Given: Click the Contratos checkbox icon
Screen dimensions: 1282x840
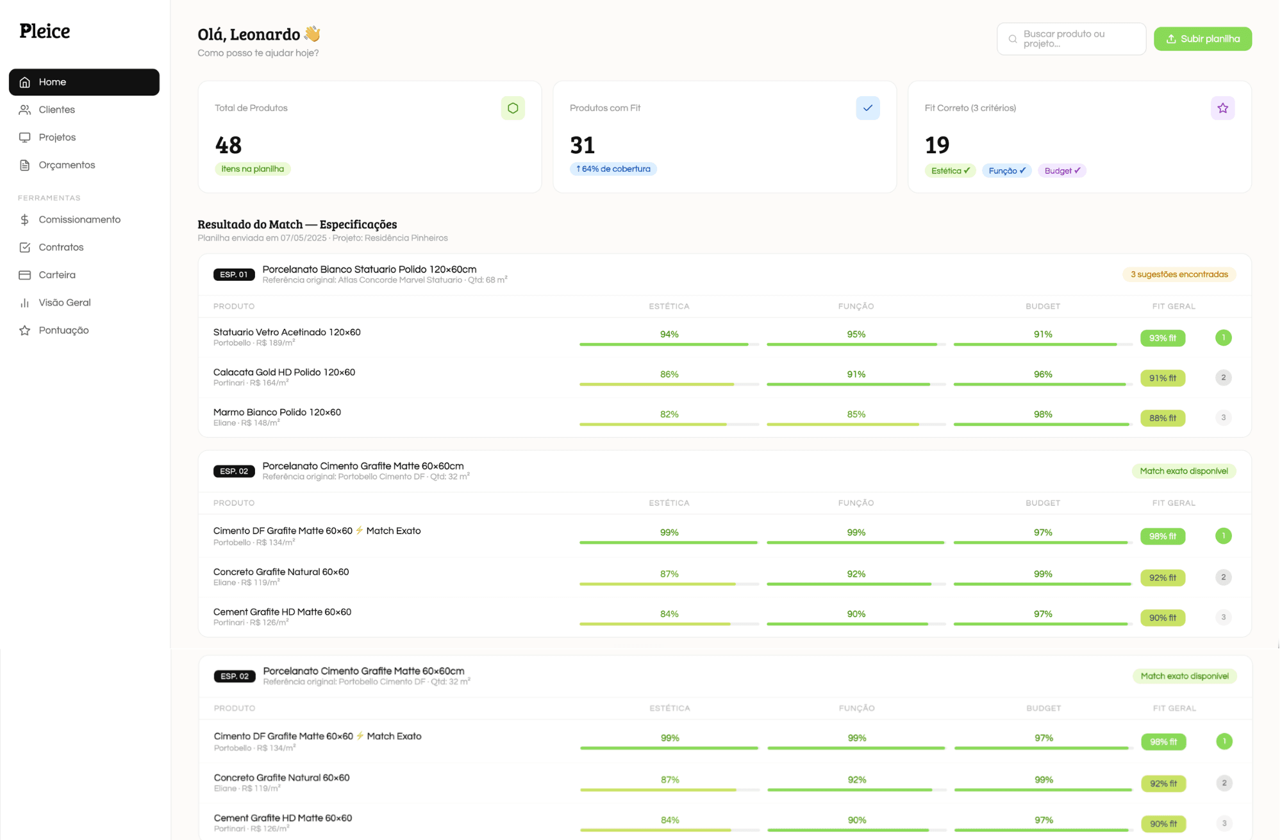Looking at the screenshot, I should (25, 247).
